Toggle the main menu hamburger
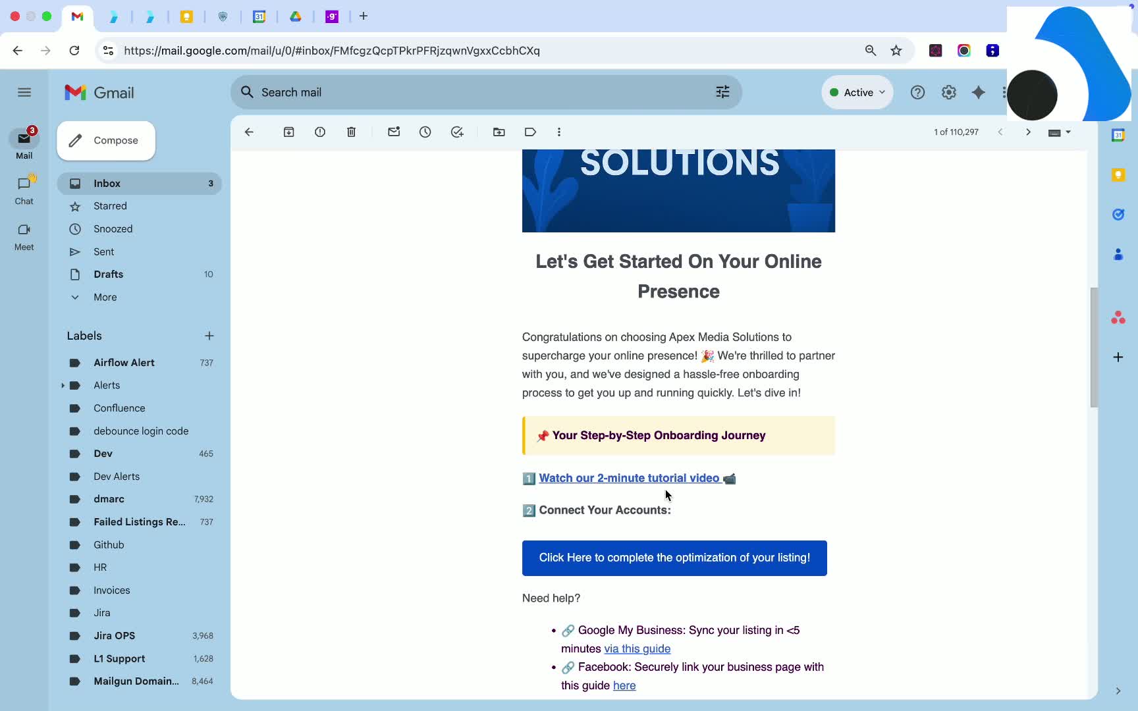Viewport: 1138px width, 711px height. (24, 92)
